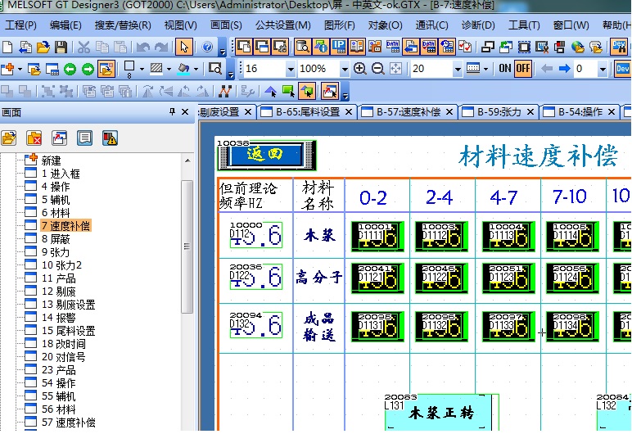Select the arrow pointer selection tool

[x=184, y=47]
